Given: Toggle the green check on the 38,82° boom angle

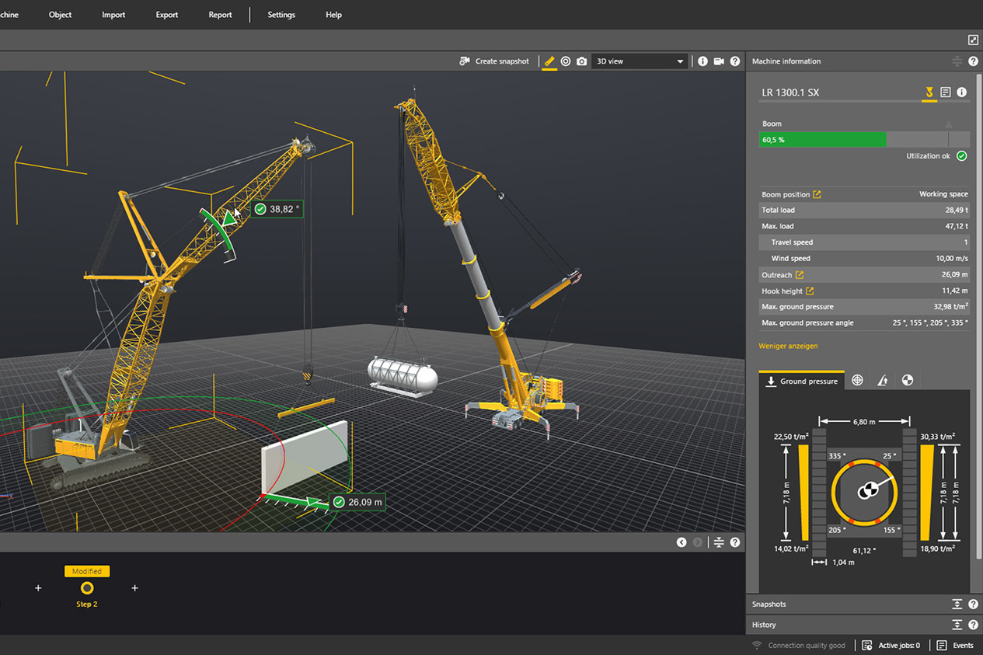Looking at the screenshot, I should 260,209.
